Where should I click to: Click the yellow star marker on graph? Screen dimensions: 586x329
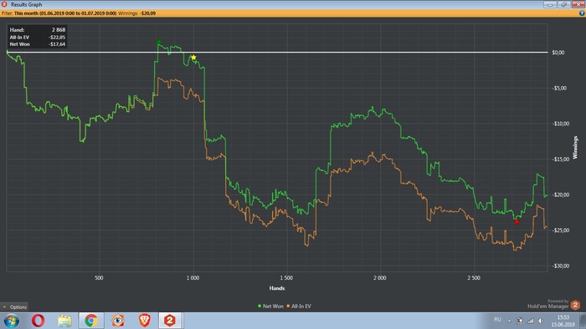tap(193, 58)
